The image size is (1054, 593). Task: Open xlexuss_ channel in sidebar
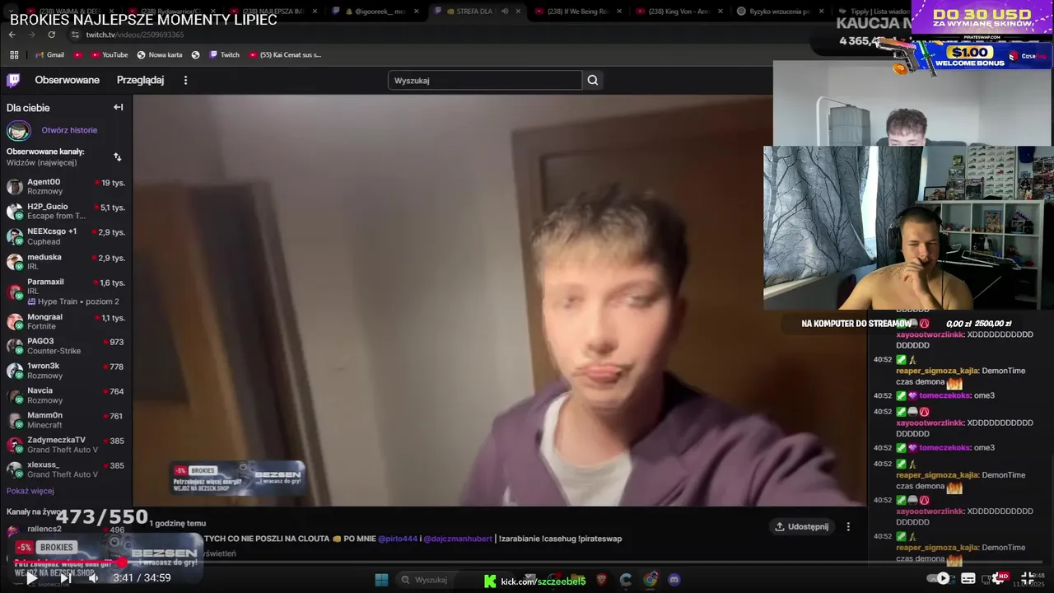click(x=66, y=469)
